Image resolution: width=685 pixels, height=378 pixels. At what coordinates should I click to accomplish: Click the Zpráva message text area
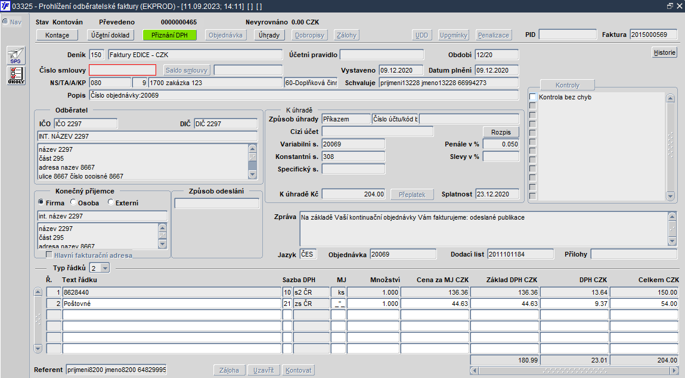click(x=484, y=229)
